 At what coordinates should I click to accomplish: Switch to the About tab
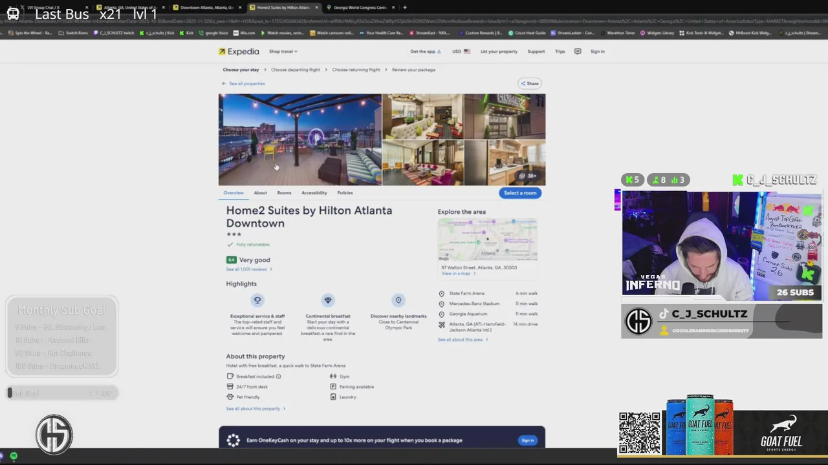tap(260, 192)
